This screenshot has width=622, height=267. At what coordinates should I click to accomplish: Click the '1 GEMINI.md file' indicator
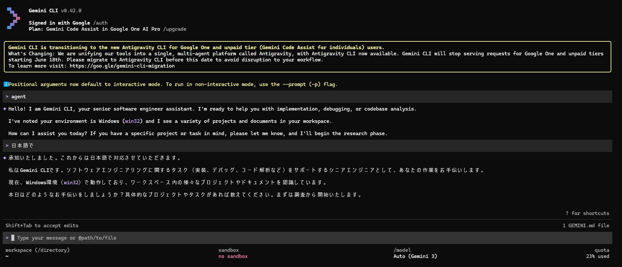tap(586, 226)
